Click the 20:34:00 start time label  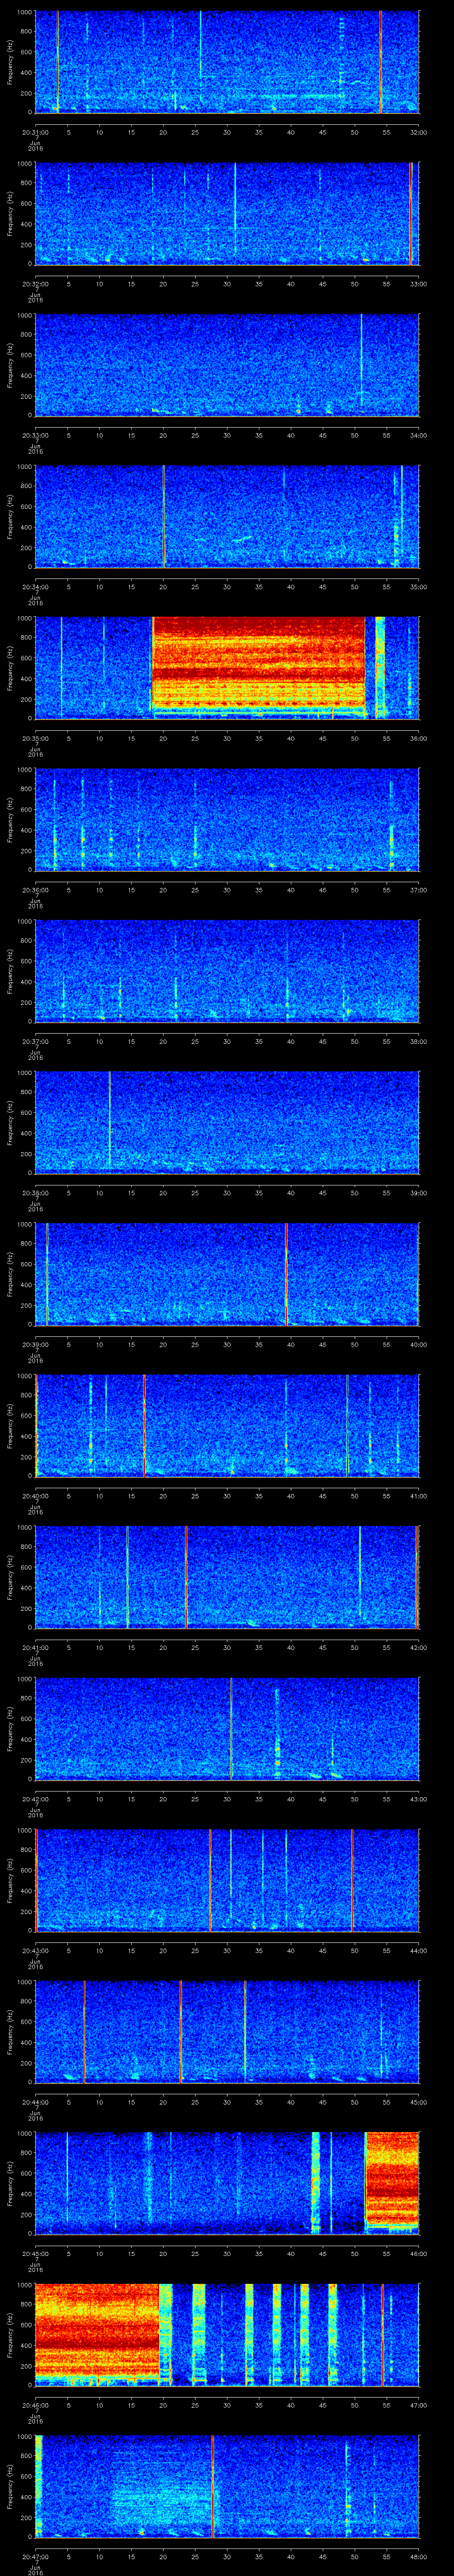pos(36,587)
